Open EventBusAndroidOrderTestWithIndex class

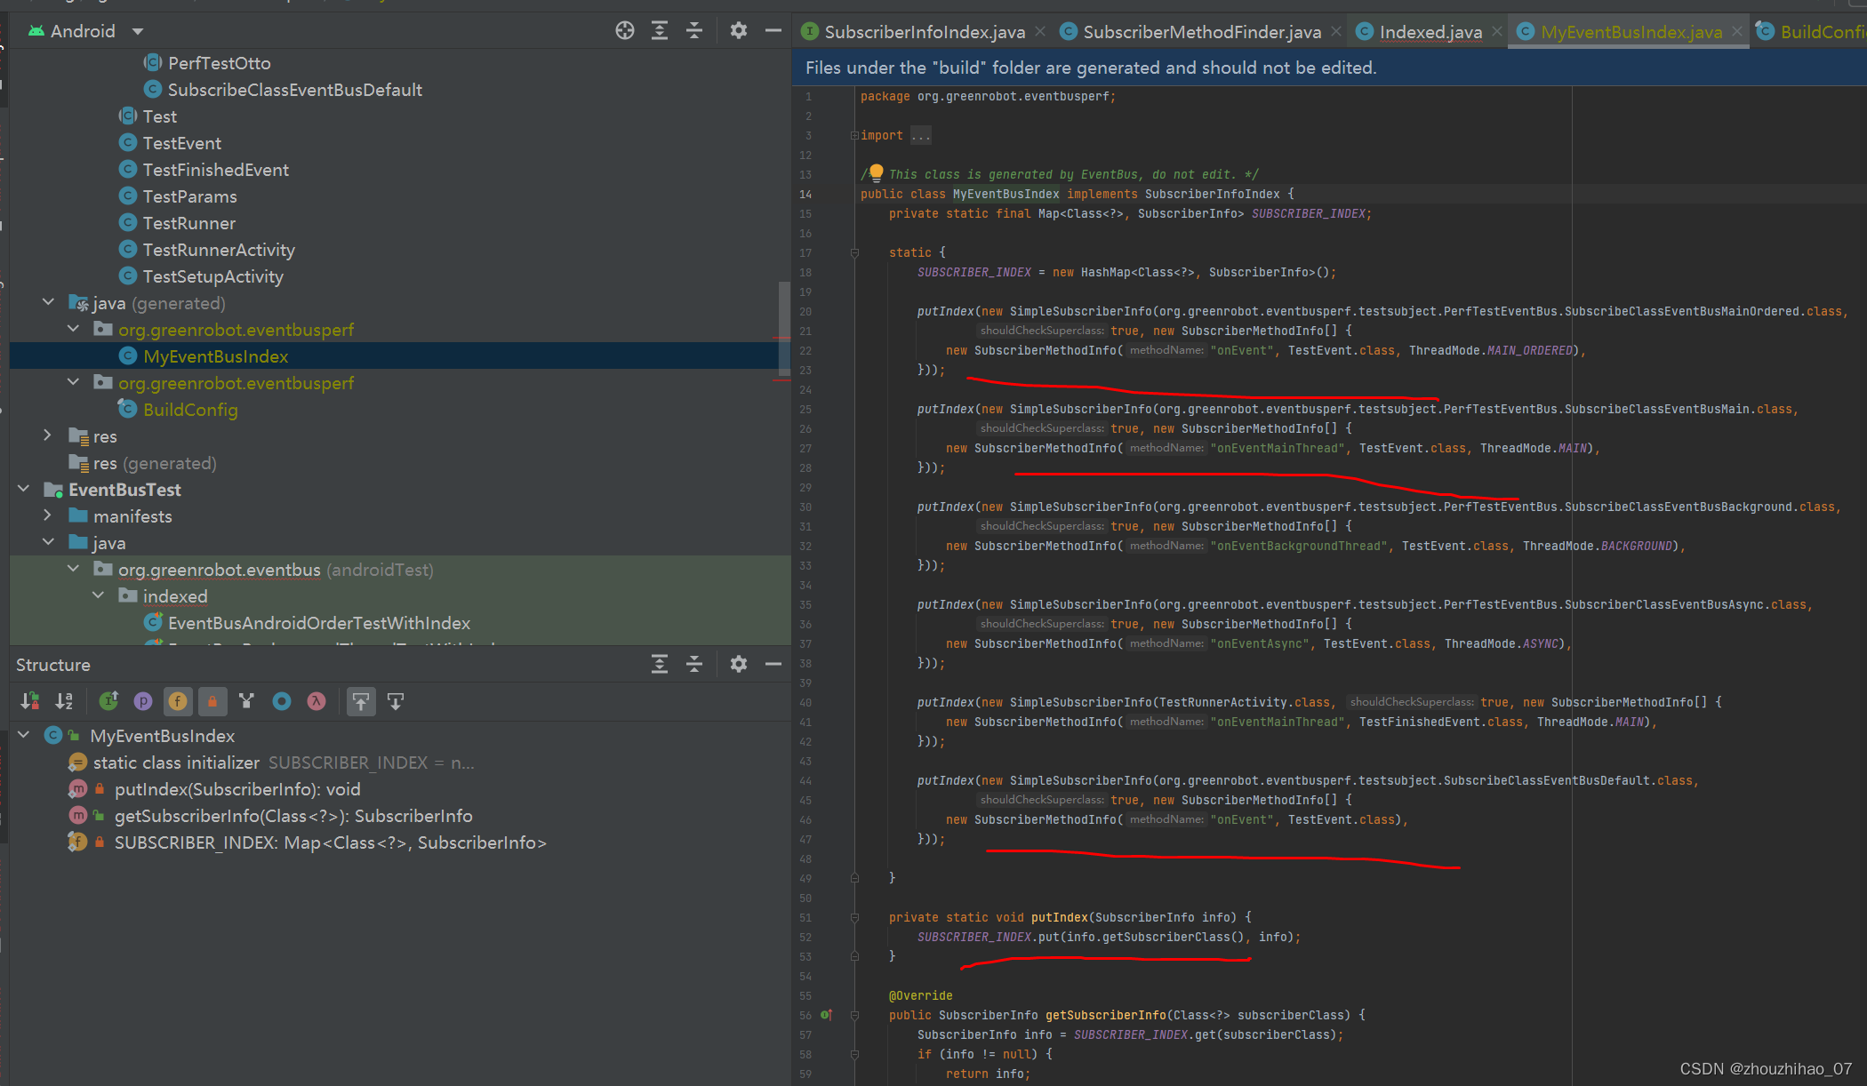[x=319, y=623]
